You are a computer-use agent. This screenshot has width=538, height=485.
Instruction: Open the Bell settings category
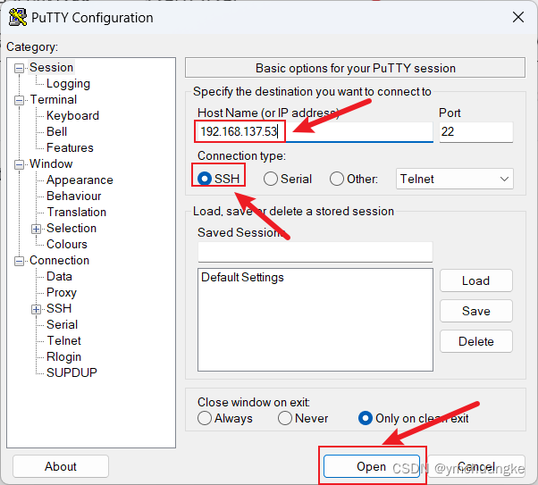coord(56,131)
